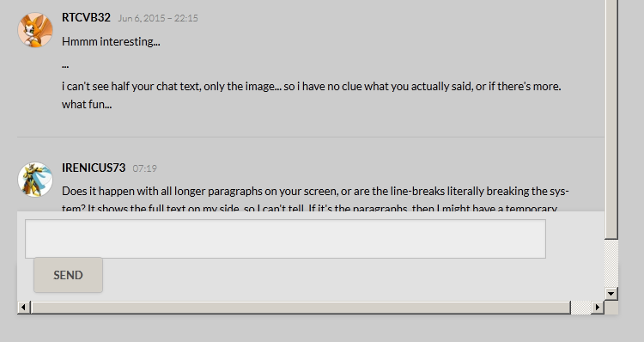Click the 07:19 message timestamp

(x=144, y=168)
